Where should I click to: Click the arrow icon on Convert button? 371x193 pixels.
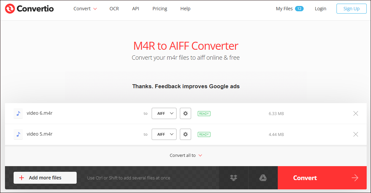(x=355, y=178)
